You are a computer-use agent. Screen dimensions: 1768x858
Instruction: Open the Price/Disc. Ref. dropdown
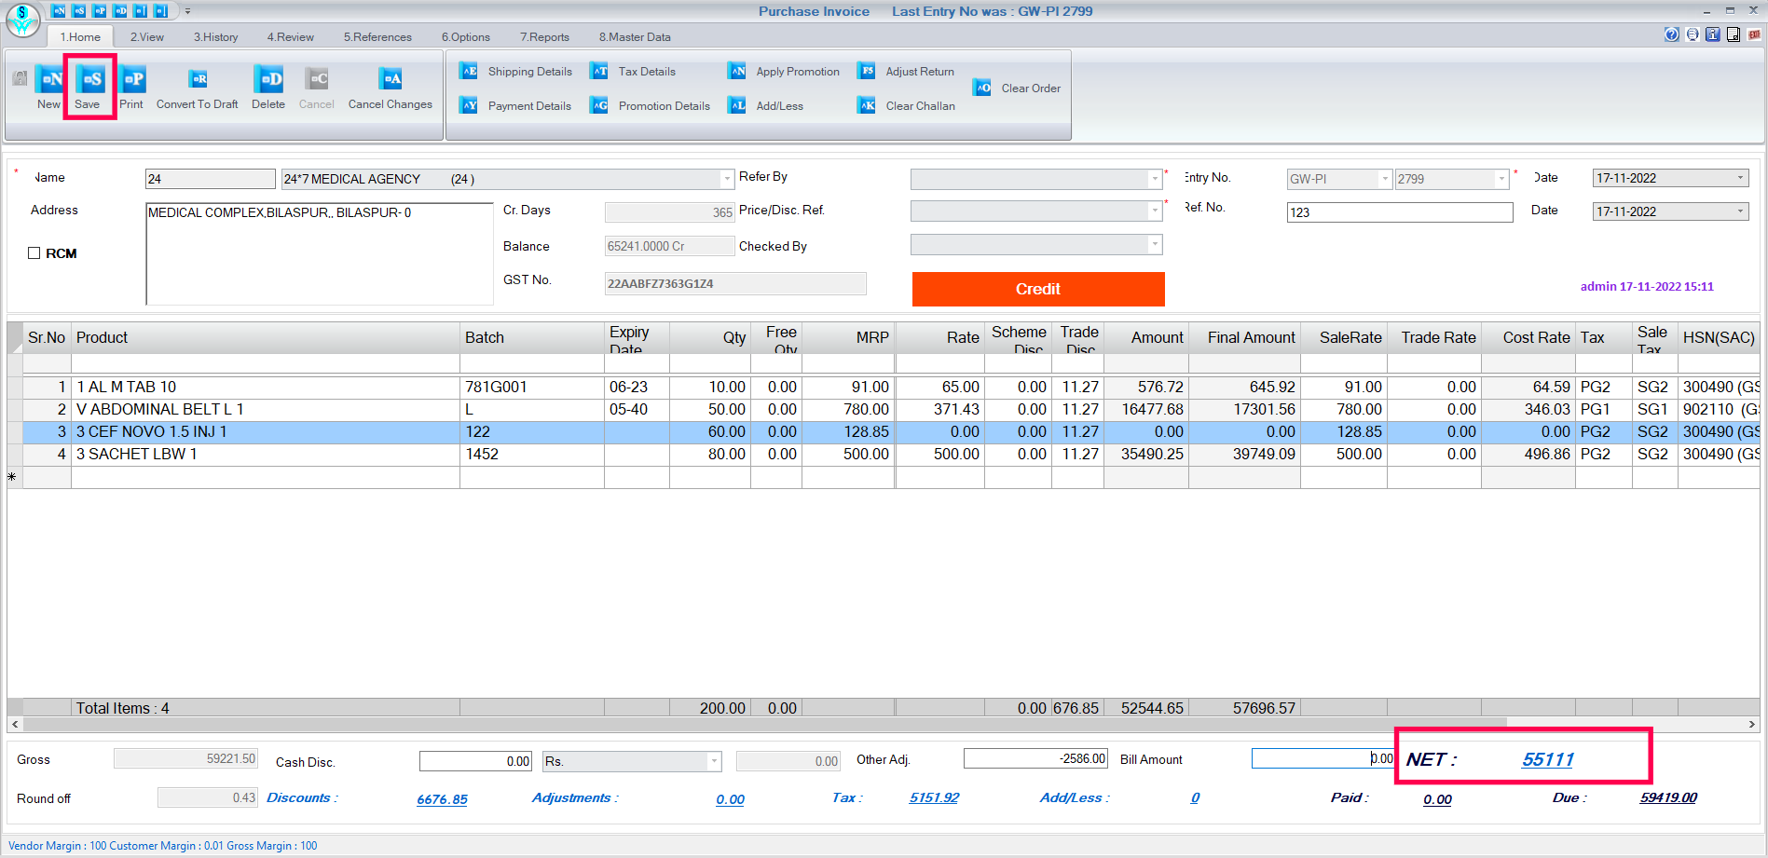click(1155, 211)
